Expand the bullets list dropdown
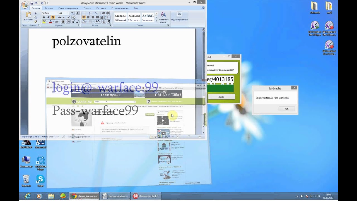 87,13
